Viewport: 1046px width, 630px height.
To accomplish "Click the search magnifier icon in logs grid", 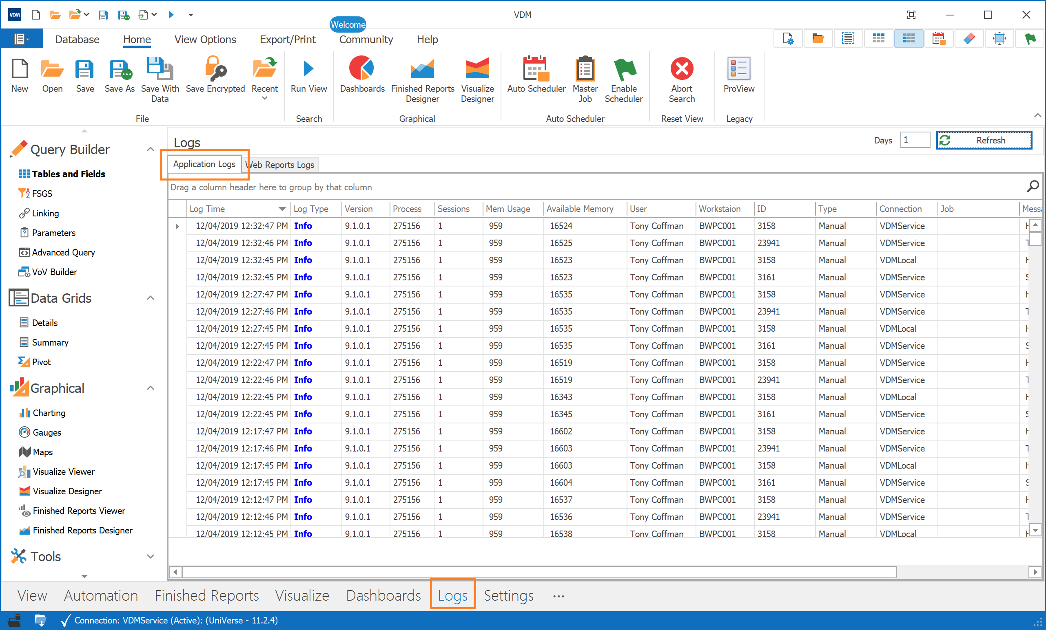I will (x=1033, y=186).
